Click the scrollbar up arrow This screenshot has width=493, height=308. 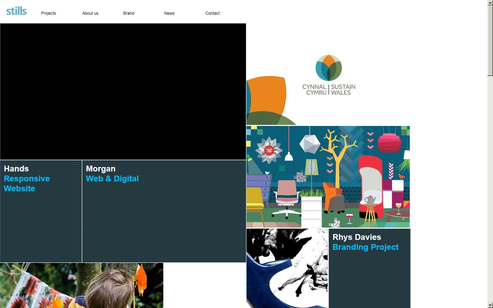coord(490,3)
